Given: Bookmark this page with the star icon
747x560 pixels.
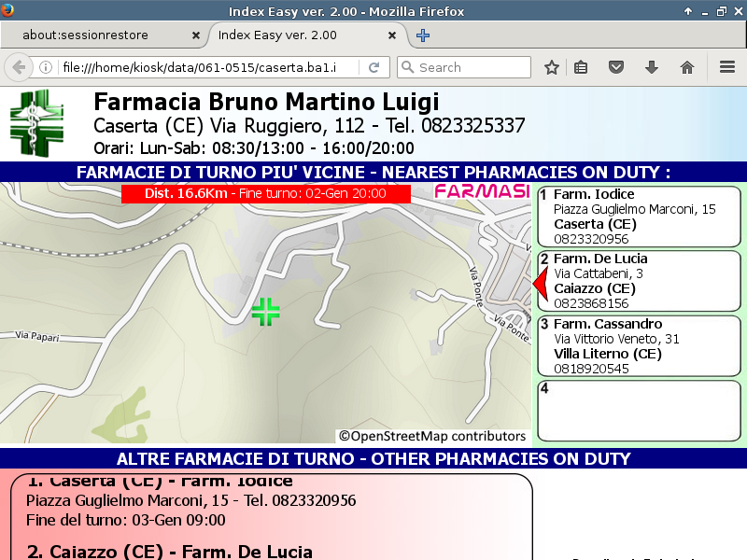Looking at the screenshot, I should pos(552,67).
